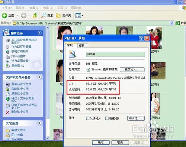Select the 刘亦菲8 picture thumbnail

pos(158,71)
